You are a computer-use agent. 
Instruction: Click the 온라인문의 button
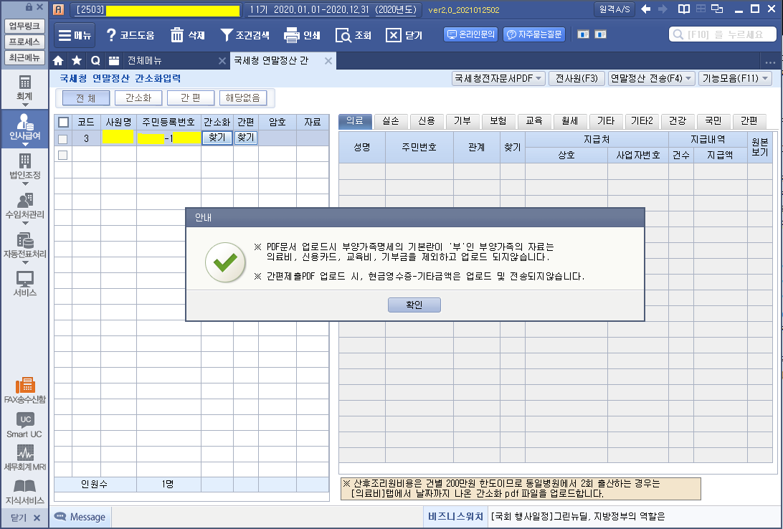point(470,34)
